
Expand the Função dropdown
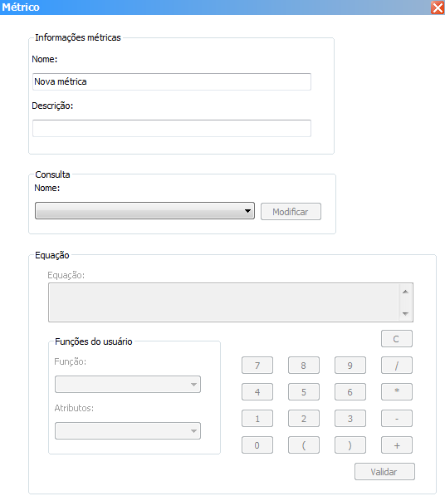128,385
